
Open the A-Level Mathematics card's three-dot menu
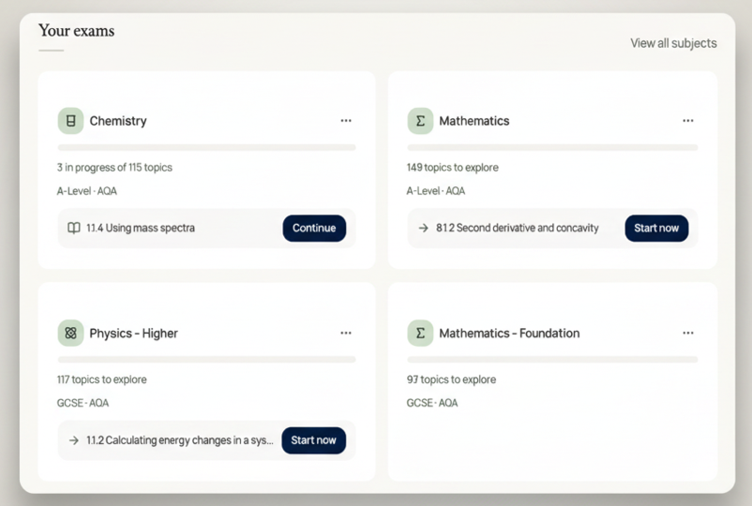(687, 121)
